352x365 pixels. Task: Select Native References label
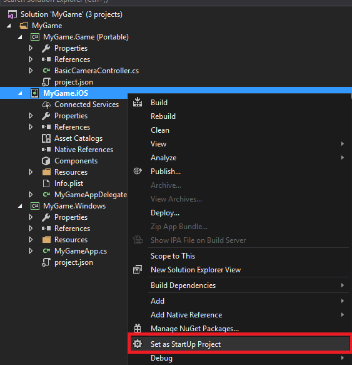[84, 150]
